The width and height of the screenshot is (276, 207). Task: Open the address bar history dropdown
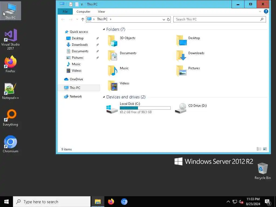(x=164, y=19)
